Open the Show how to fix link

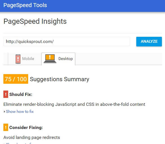pos(20,111)
